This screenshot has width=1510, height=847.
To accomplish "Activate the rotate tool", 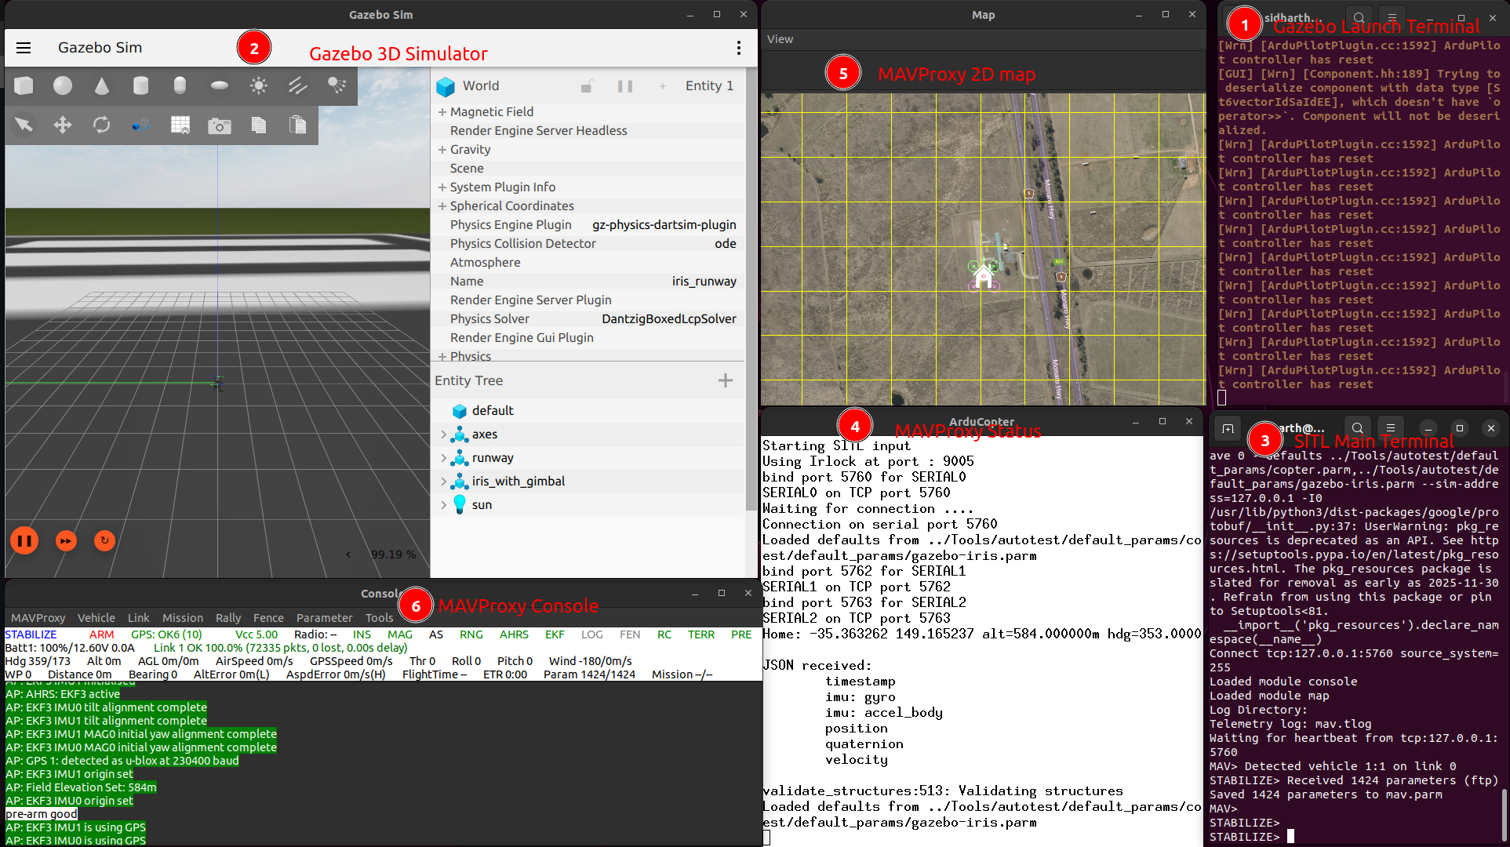I will pyautogui.click(x=102, y=125).
